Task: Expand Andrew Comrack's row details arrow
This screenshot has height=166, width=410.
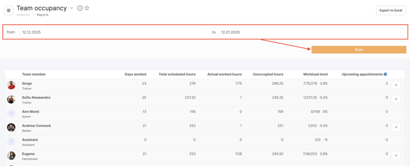Action: click(x=396, y=127)
